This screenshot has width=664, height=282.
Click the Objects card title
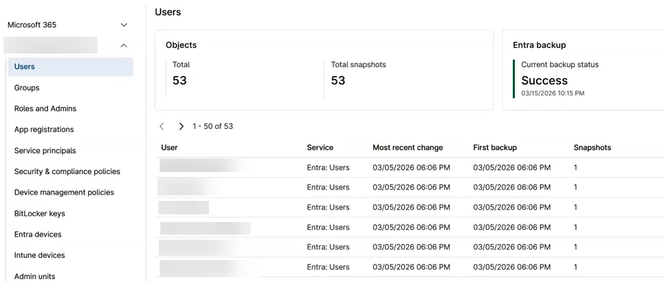click(182, 45)
